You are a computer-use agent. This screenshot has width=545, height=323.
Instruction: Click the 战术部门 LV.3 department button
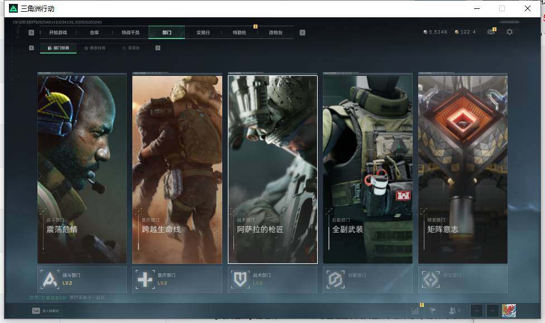coord(272,279)
